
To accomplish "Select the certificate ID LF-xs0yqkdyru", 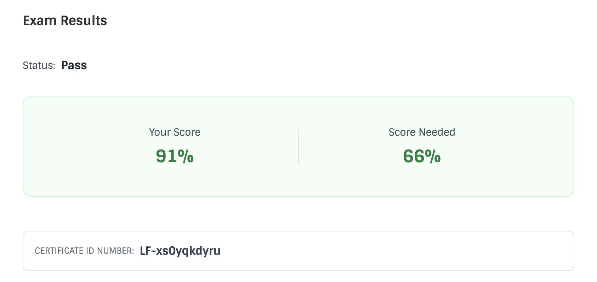I will [x=180, y=251].
